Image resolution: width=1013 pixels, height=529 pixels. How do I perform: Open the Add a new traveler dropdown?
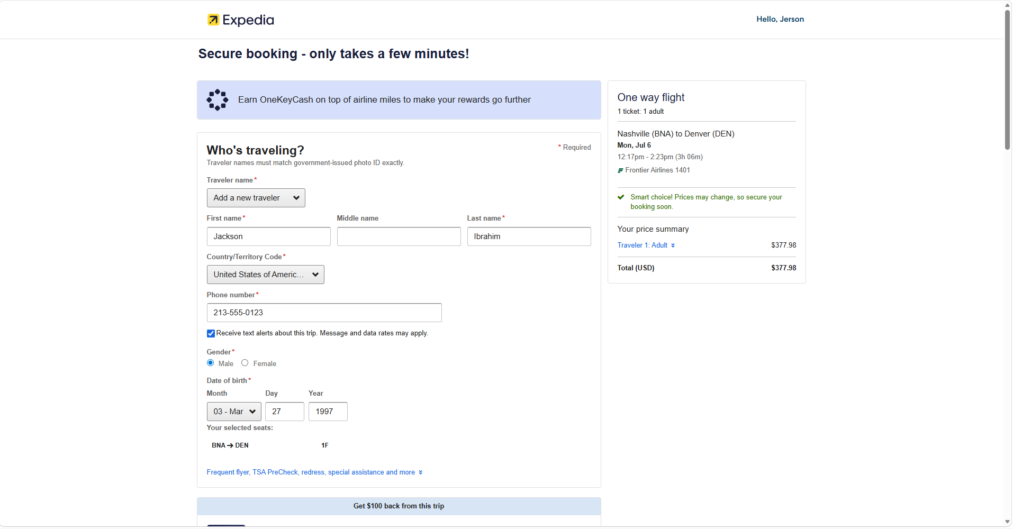(256, 198)
